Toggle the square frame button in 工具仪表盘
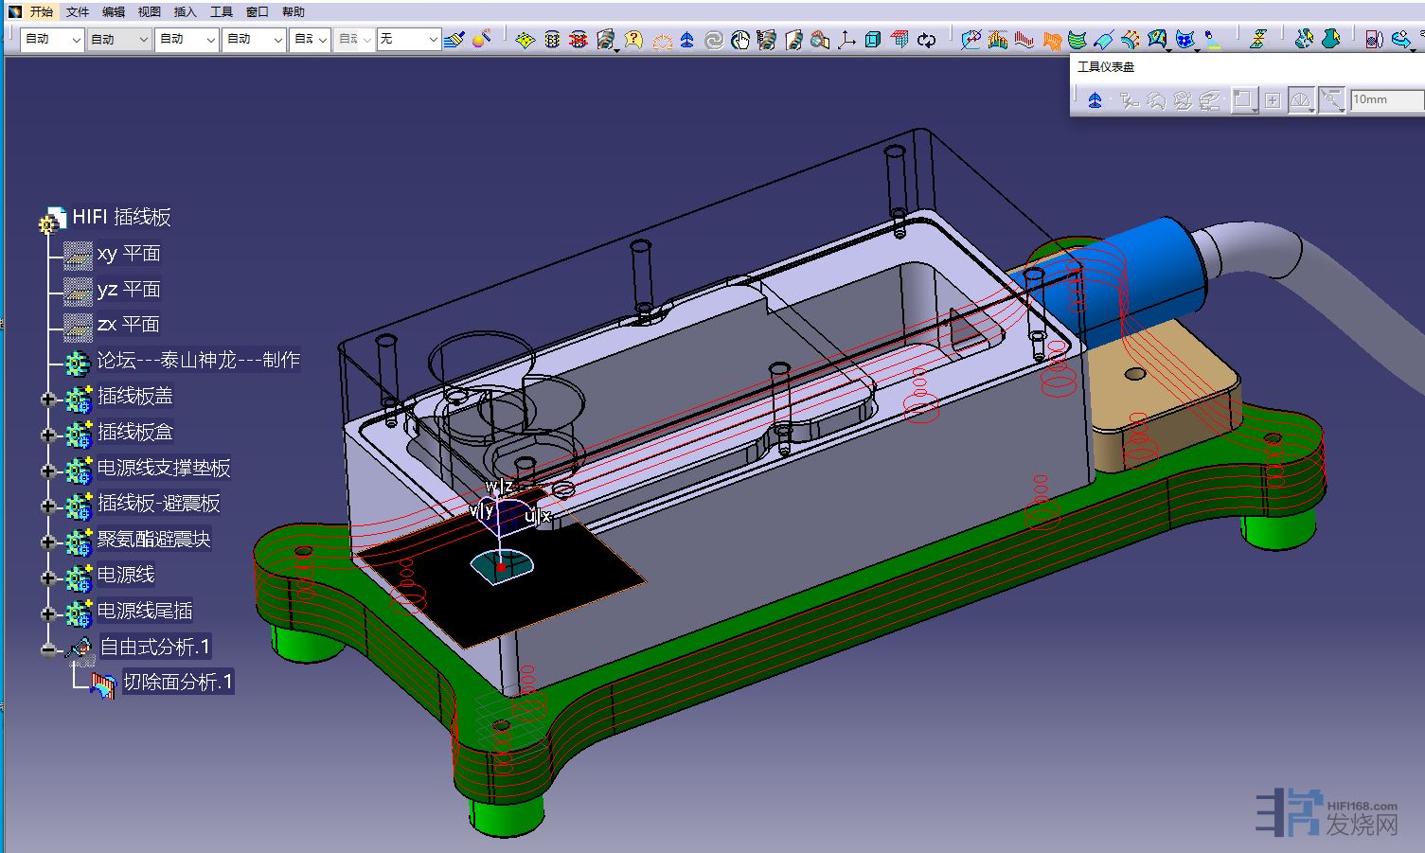 (x=1242, y=99)
